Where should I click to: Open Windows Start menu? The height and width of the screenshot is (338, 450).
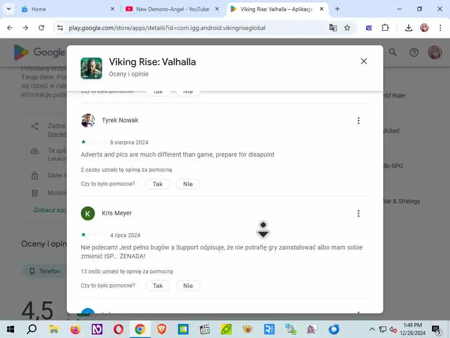(11, 329)
